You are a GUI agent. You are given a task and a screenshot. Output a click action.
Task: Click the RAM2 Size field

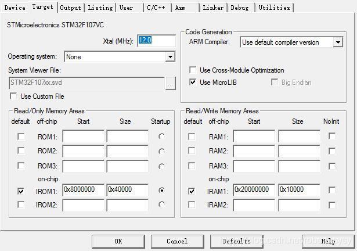point(299,151)
